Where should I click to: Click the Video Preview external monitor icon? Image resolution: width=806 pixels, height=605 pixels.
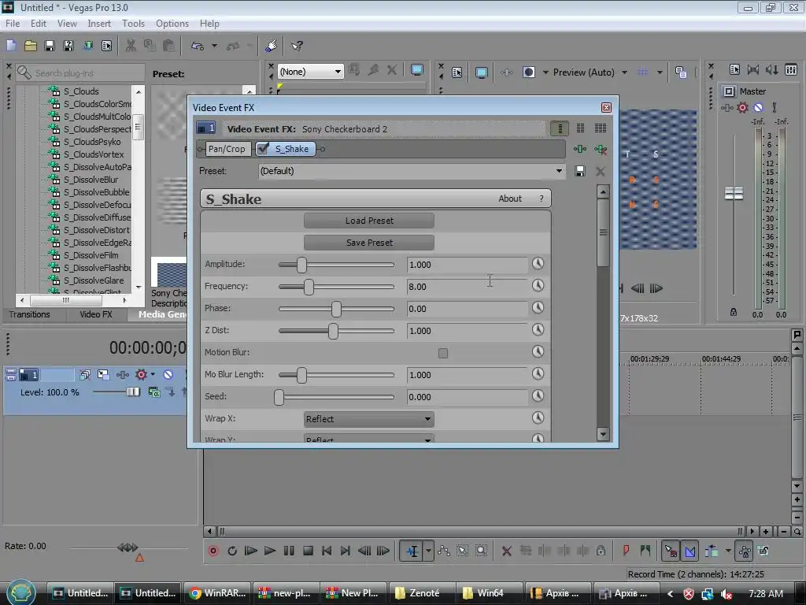[482, 72]
